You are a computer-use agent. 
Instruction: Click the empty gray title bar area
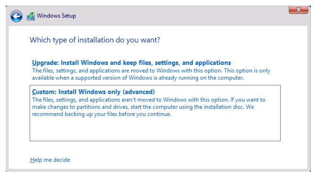[x=182, y=16]
